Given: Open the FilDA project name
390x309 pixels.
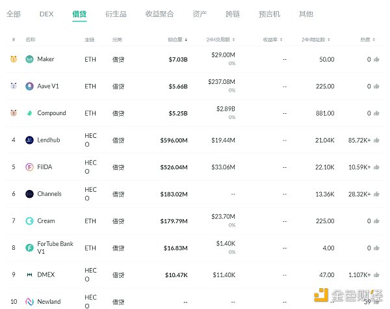Looking at the screenshot, I should (44, 167).
